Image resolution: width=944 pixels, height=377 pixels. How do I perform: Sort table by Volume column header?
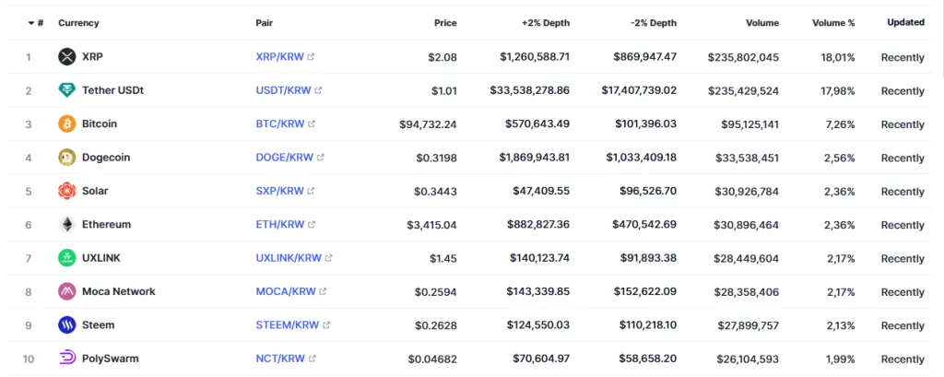coord(761,23)
